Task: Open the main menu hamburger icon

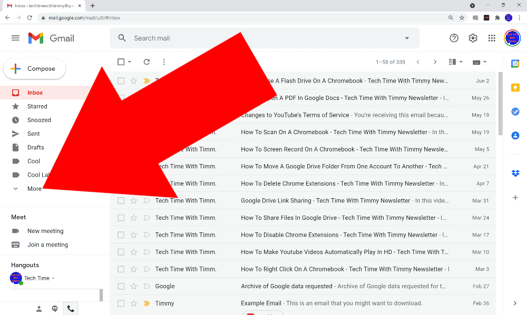Action: [15, 38]
